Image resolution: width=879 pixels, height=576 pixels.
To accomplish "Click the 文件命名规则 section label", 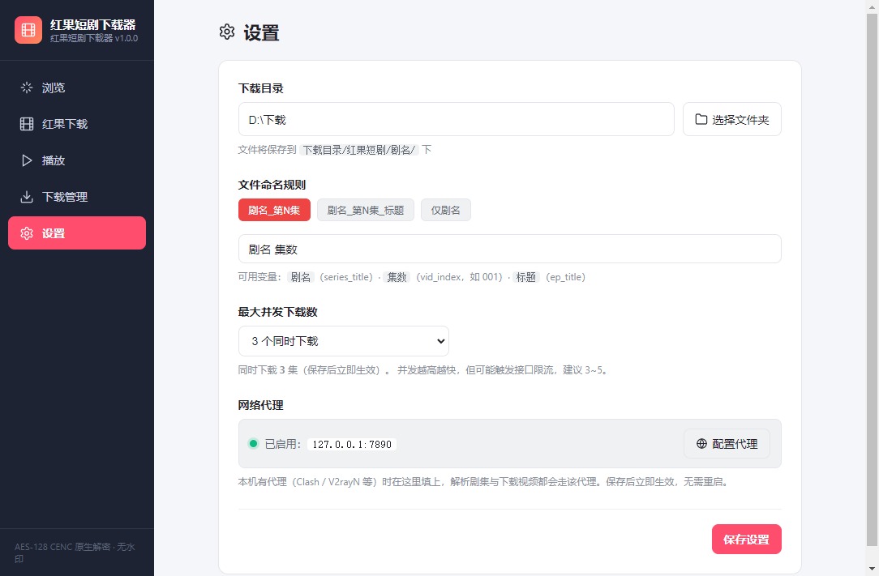I will (272, 185).
